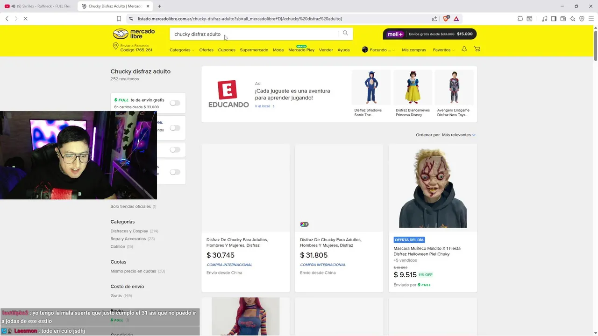Click the address bar URL
Screen dimensions: 598x336
(x=240, y=19)
